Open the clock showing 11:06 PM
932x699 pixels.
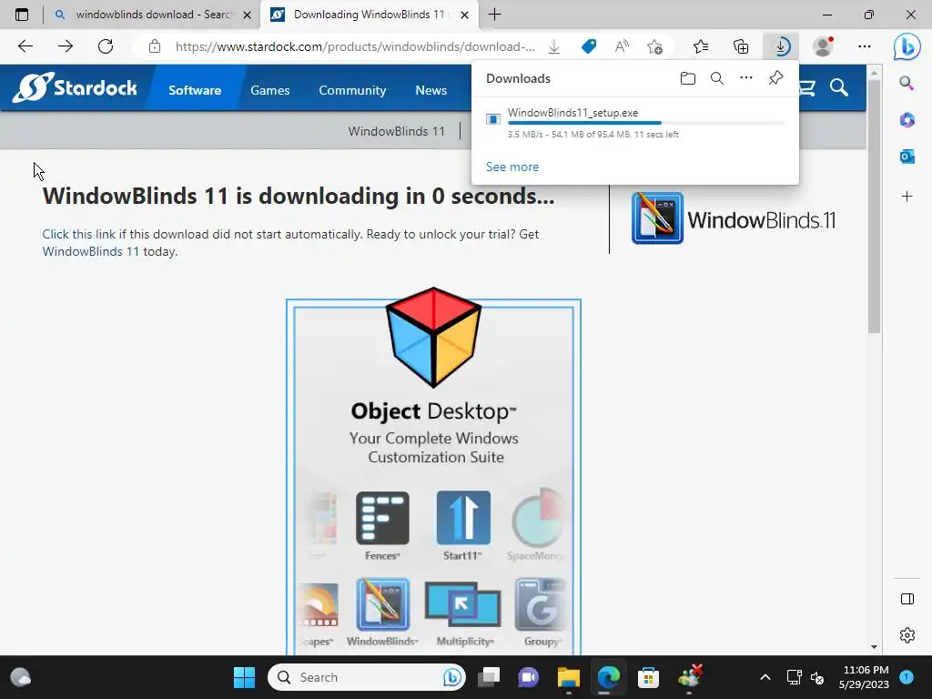click(x=865, y=677)
